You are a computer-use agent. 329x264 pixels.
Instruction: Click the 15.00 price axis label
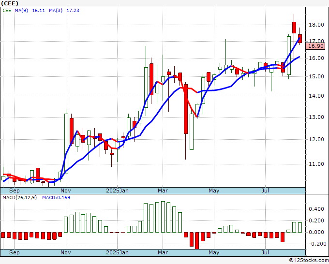pos(316,76)
